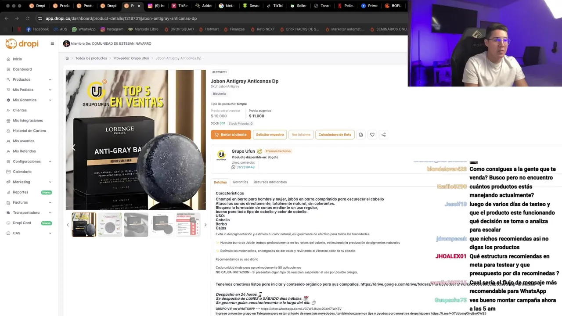Open Calendario in the sidebar
Image resolution: width=562 pixels, height=316 pixels.
click(x=22, y=172)
